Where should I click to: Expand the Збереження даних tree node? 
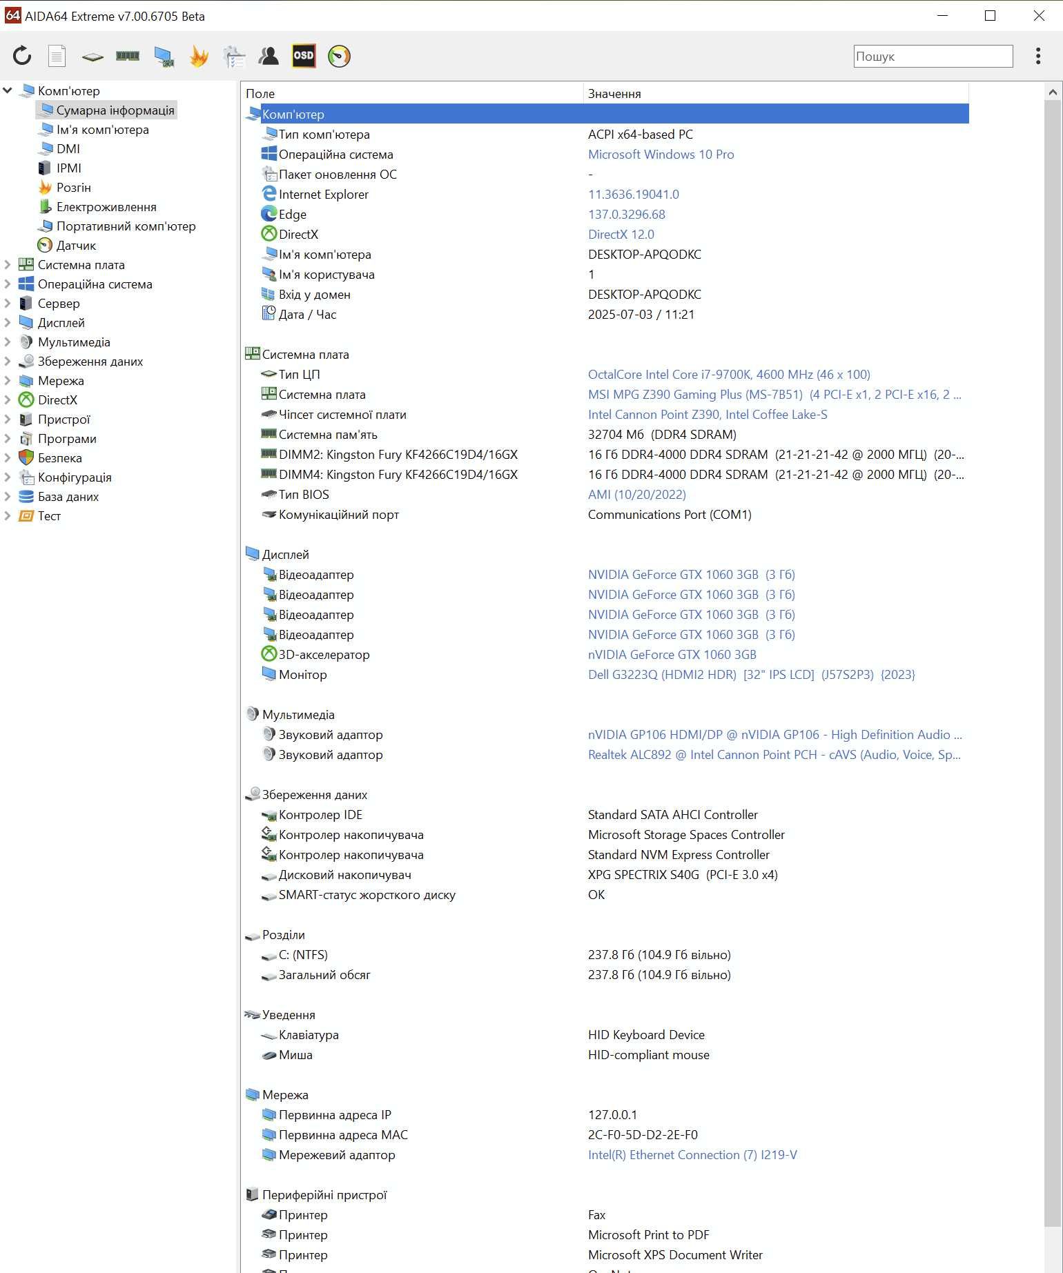point(8,361)
